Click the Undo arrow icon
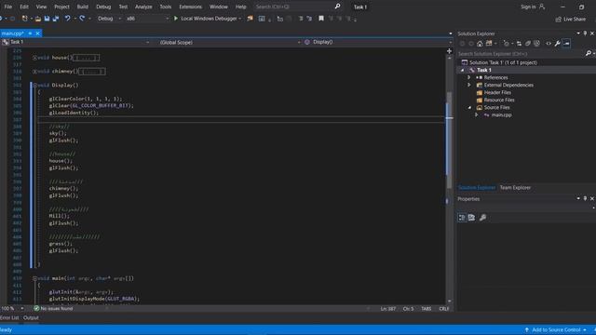The height and width of the screenshot is (335, 596). pyautogui.click(x=67, y=19)
